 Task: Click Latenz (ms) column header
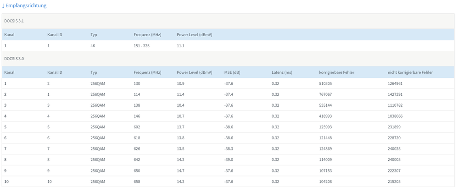(282, 72)
